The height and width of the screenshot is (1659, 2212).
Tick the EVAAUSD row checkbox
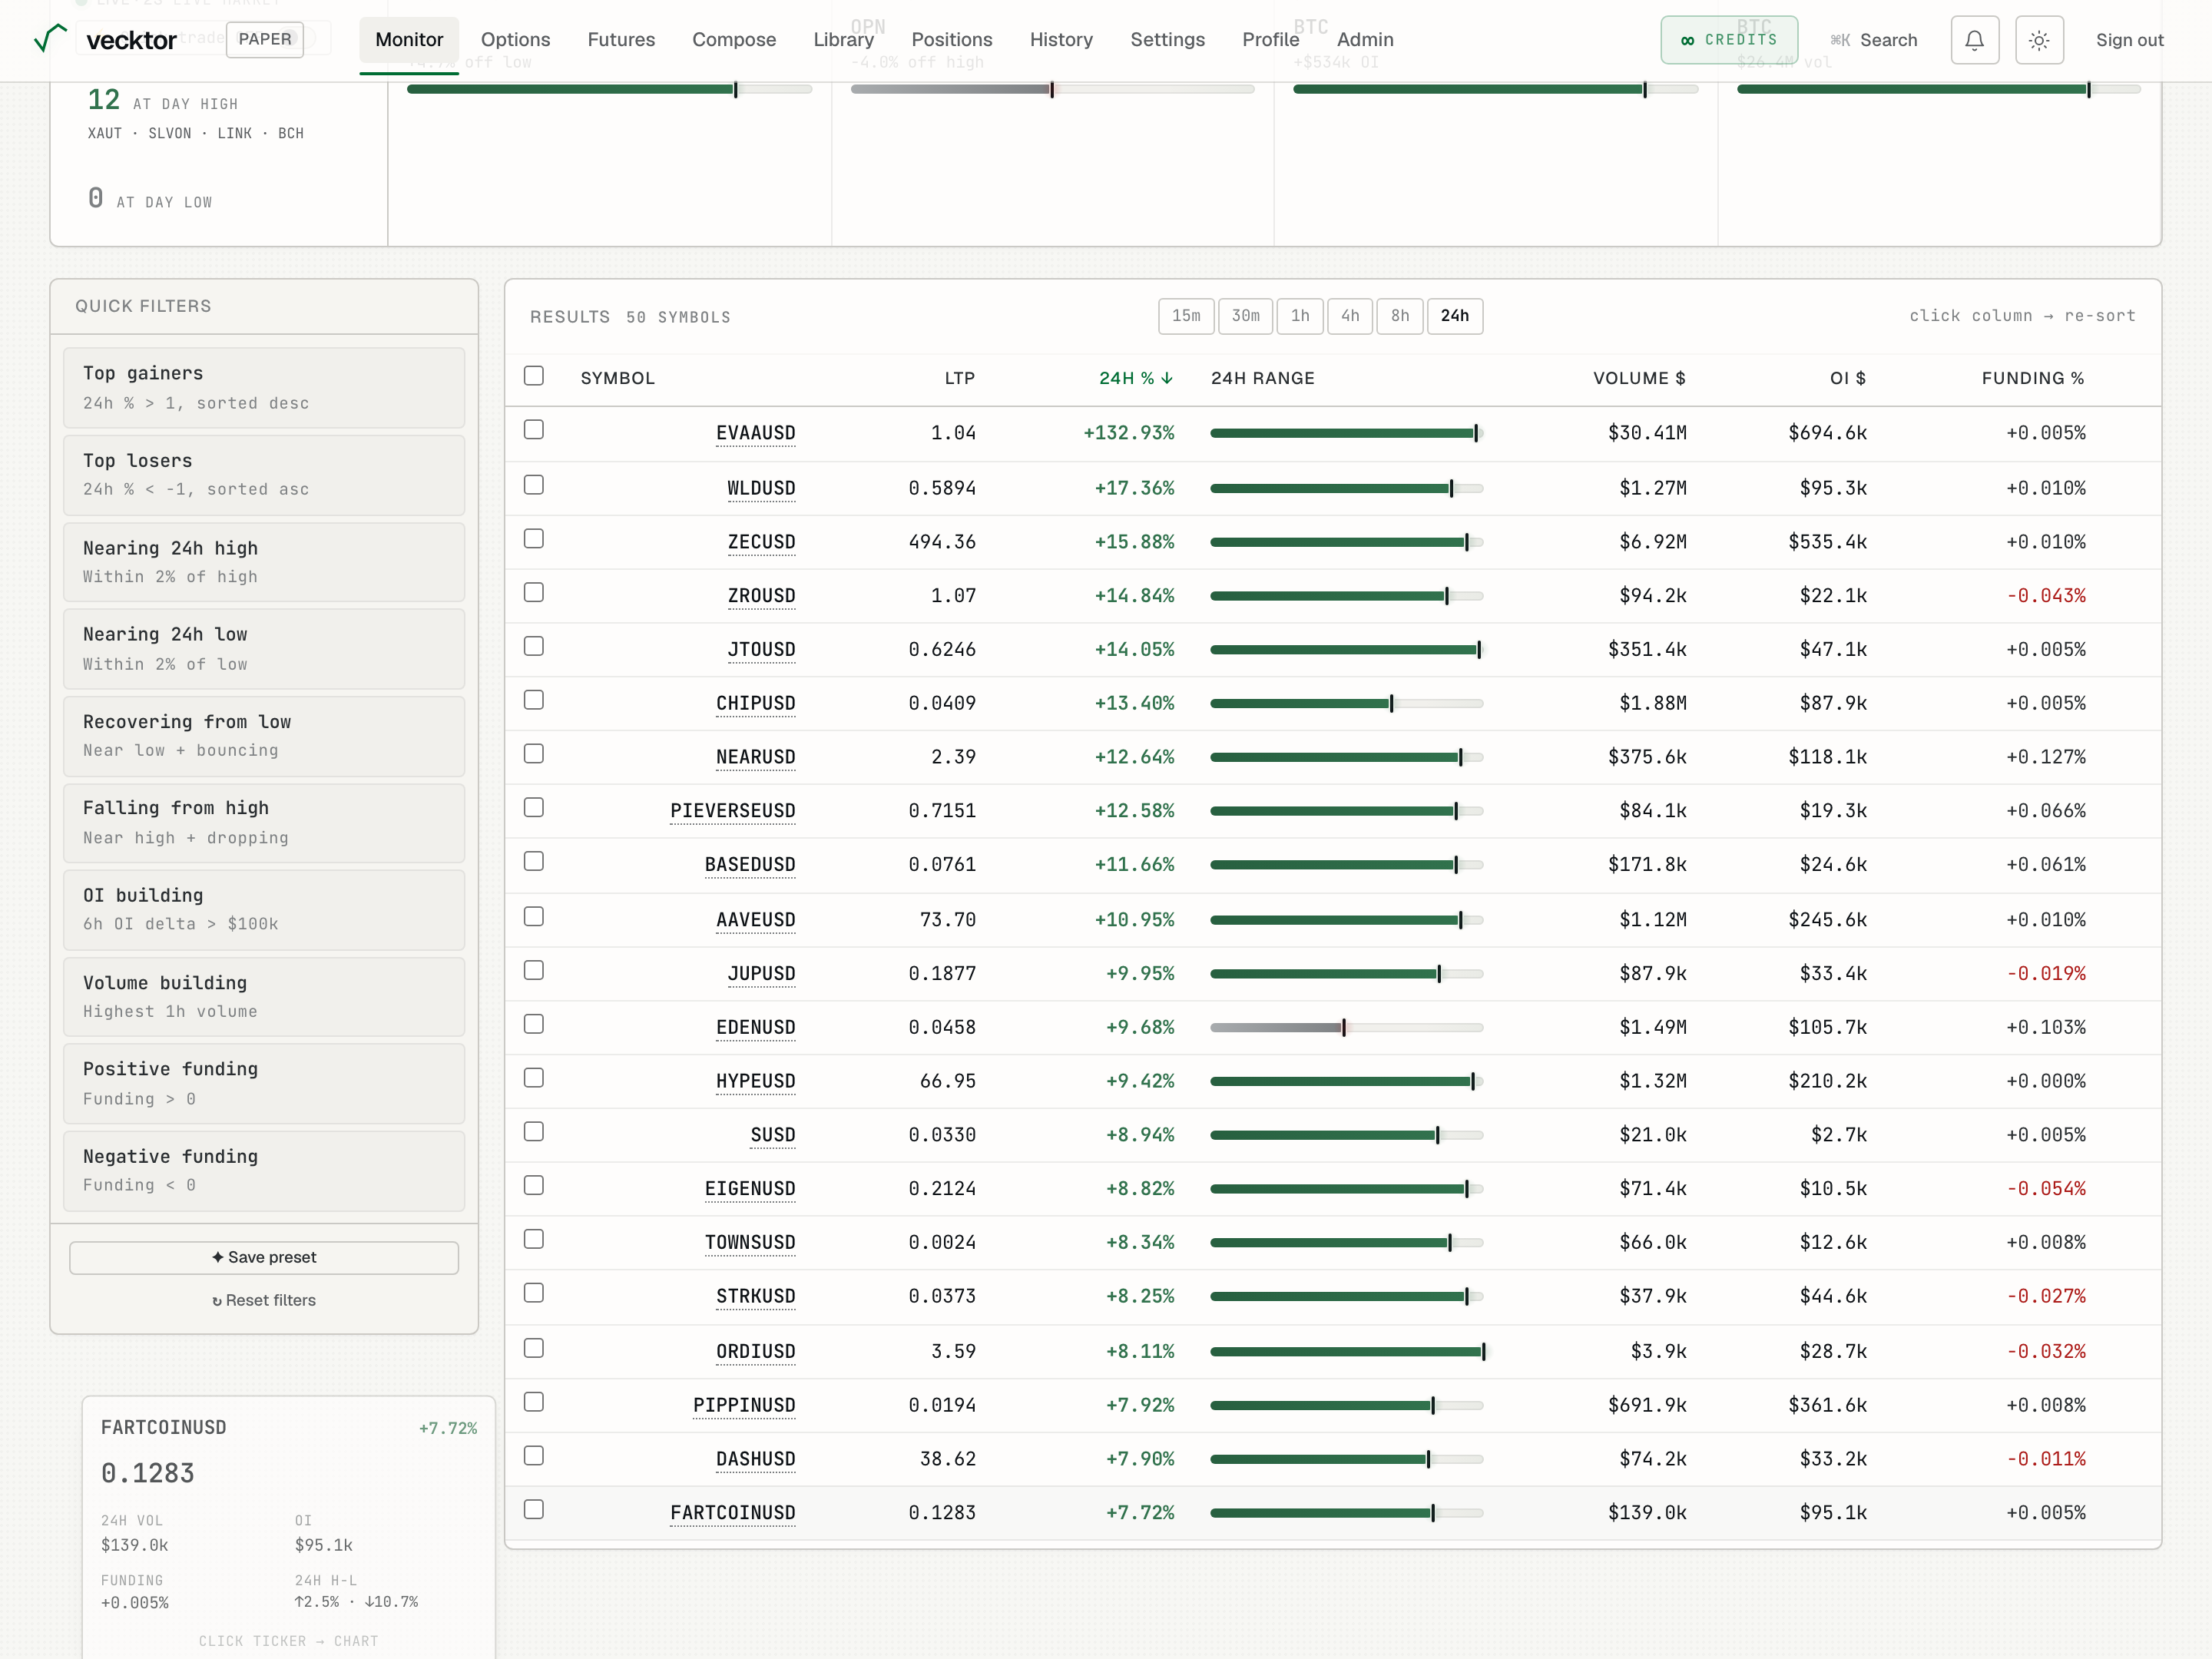[534, 430]
